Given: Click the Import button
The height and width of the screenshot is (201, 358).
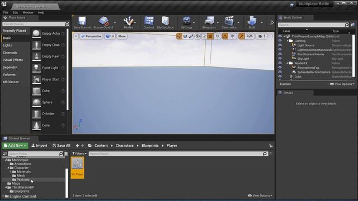Looking at the screenshot, I should (x=39, y=146).
